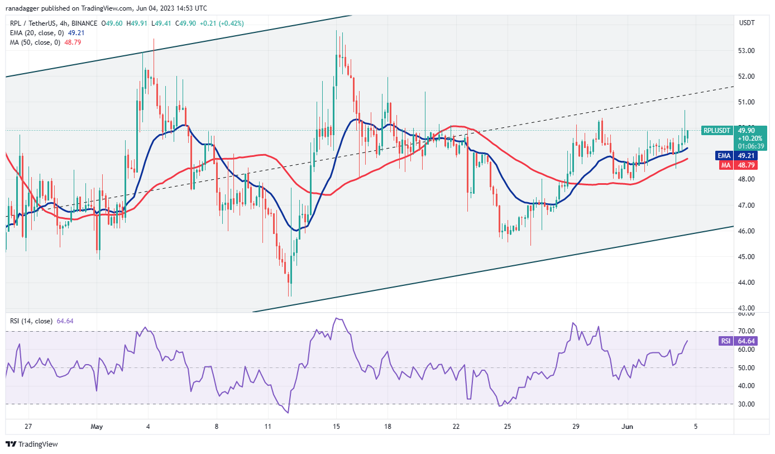
Task: Click the 46.00 price axis label
Action: pos(747,231)
